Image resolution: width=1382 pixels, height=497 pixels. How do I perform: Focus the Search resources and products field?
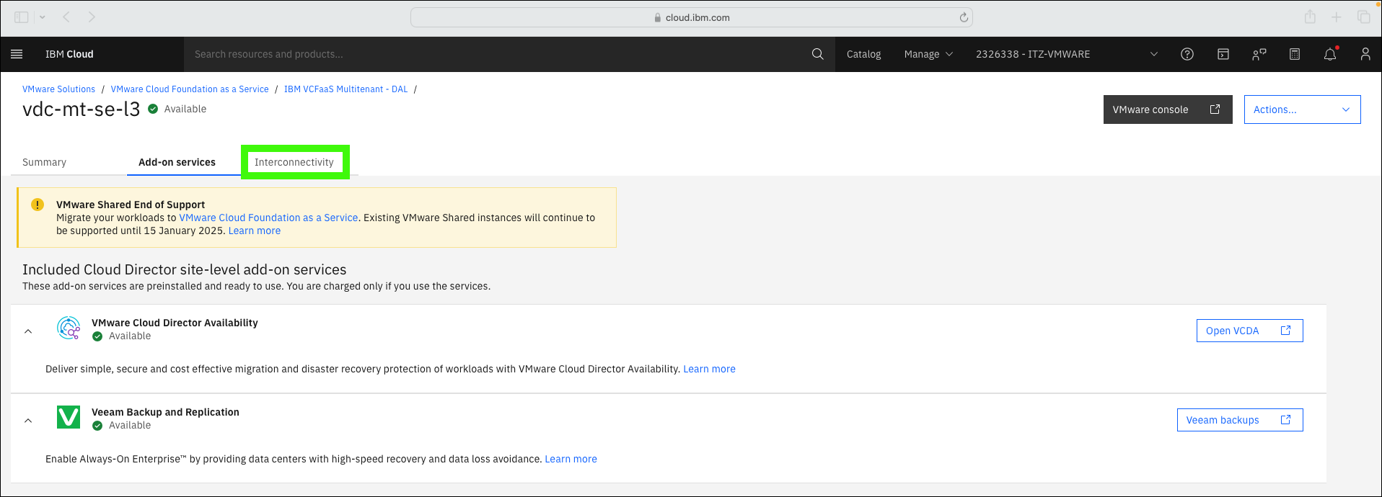(498, 54)
